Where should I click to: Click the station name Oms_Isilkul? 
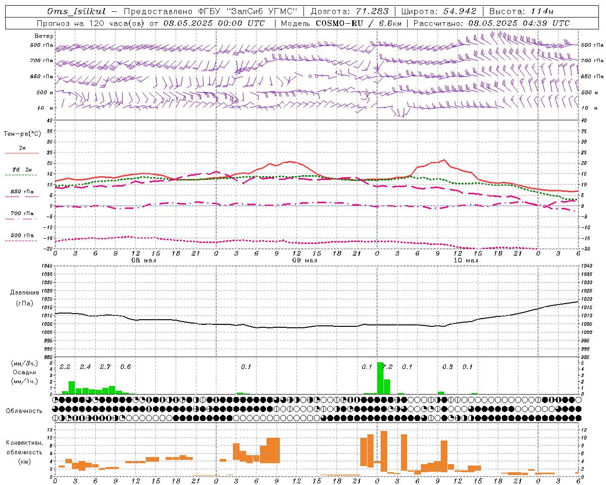pos(76,11)
